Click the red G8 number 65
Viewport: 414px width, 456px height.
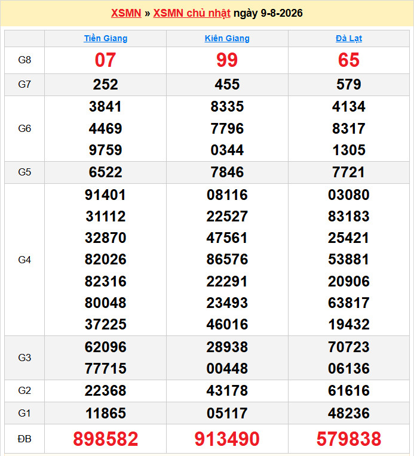coord(349,60)
